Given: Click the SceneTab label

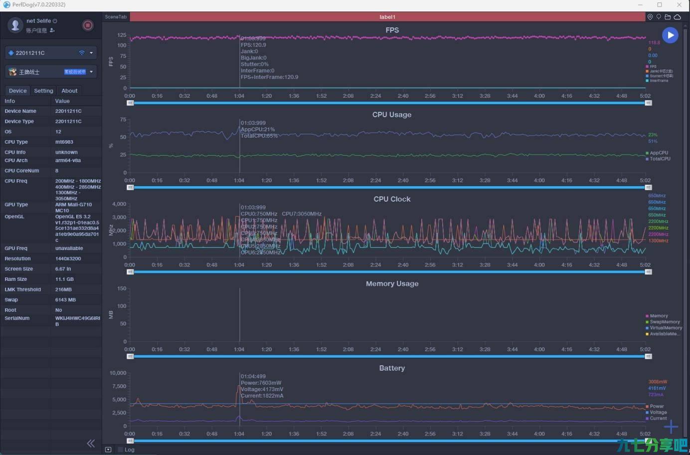Looking at the screenshot, I should [x=116, y=17].
